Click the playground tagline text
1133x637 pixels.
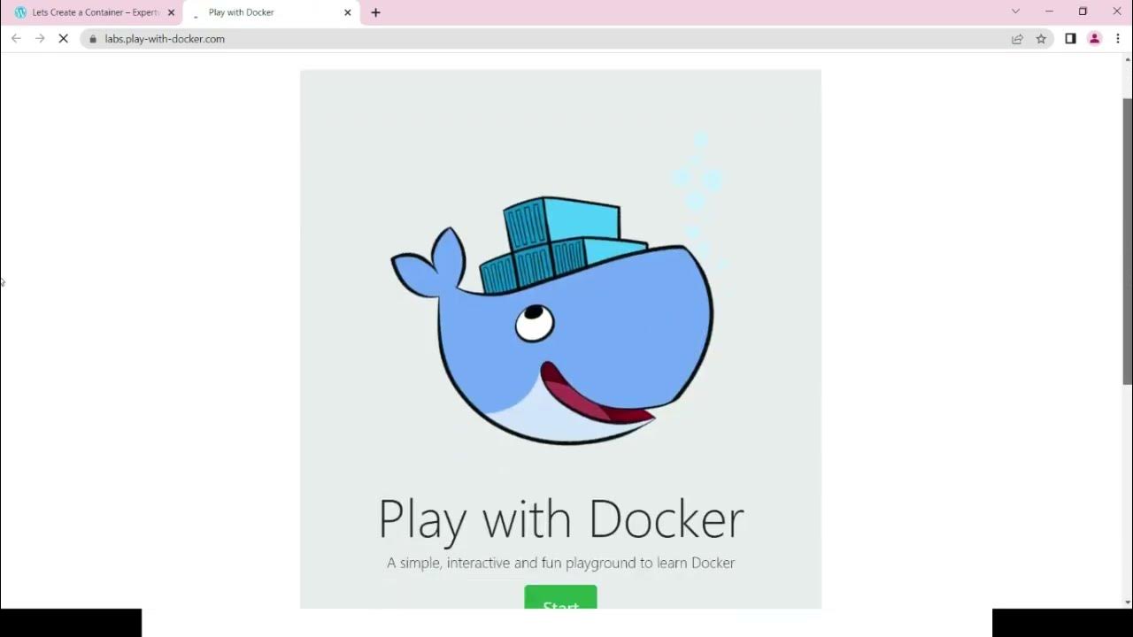click(x=560, y=563)
